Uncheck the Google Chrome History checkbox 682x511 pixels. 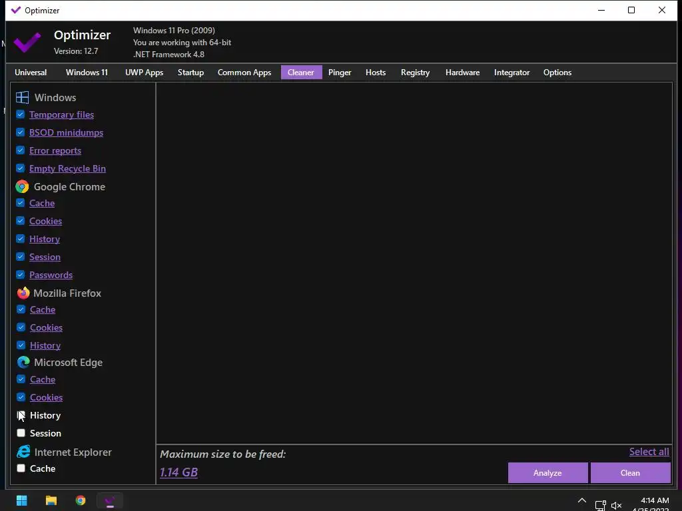point(21,239)
